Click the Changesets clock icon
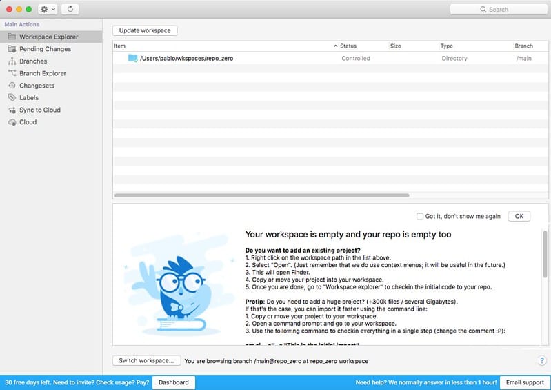551x390 pixels. [x=12, y=86]
